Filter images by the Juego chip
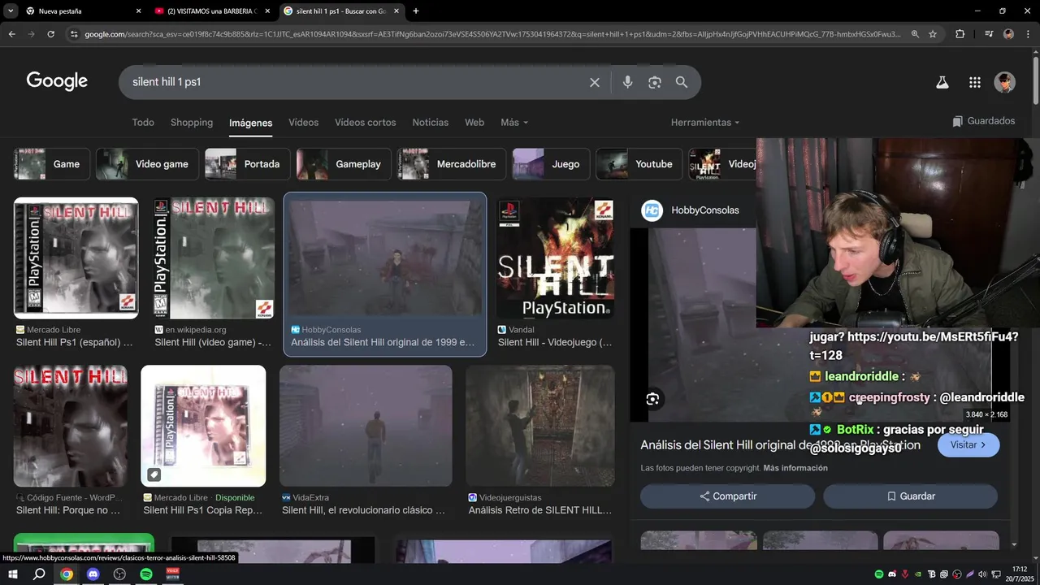Image resolution: width=1040 pixels, height=585 pixels. (x=551, y=164)
